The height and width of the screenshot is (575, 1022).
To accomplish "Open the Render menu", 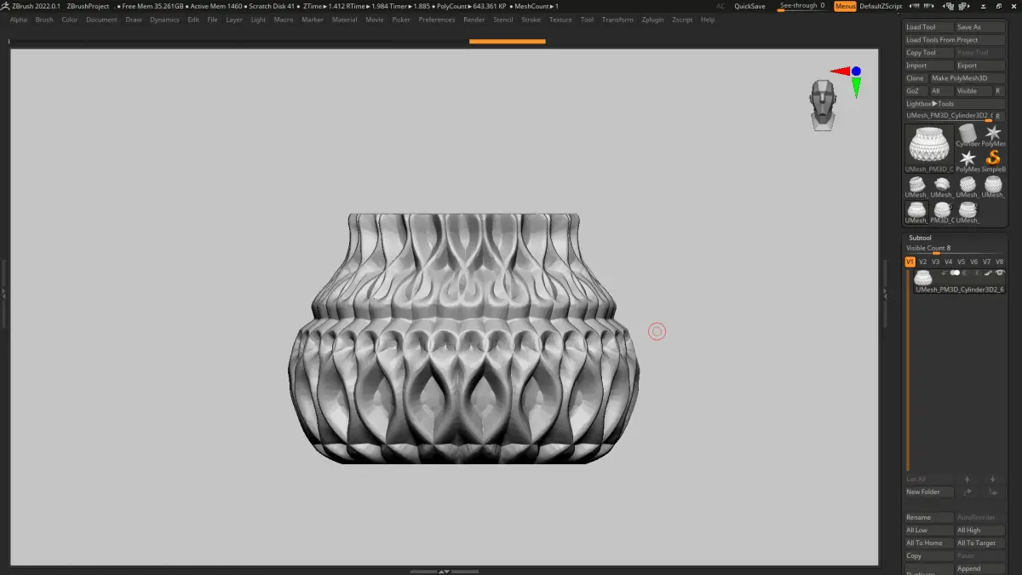I will [x=474, y=20].
